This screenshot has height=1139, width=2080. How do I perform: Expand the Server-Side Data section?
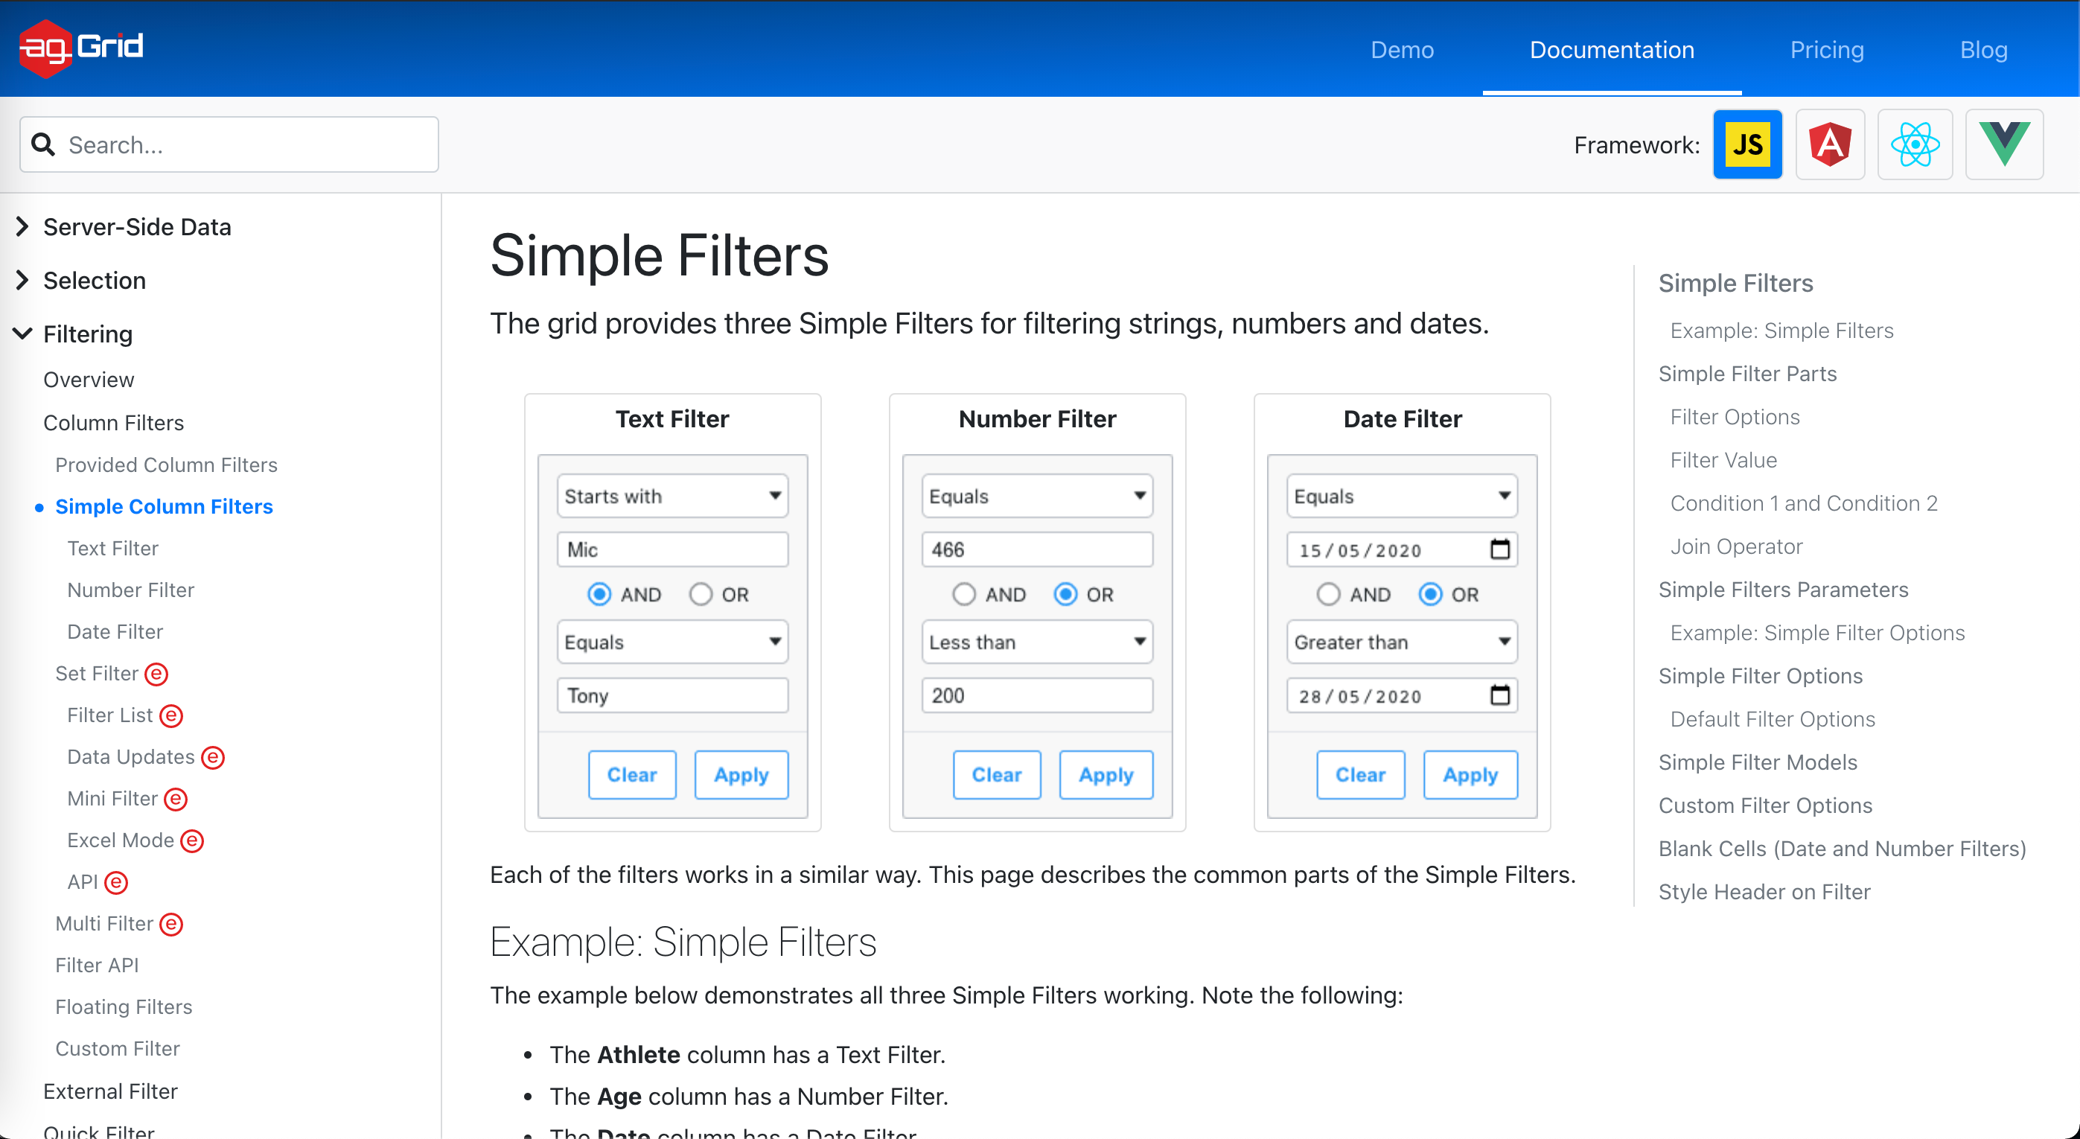(22, 227)
